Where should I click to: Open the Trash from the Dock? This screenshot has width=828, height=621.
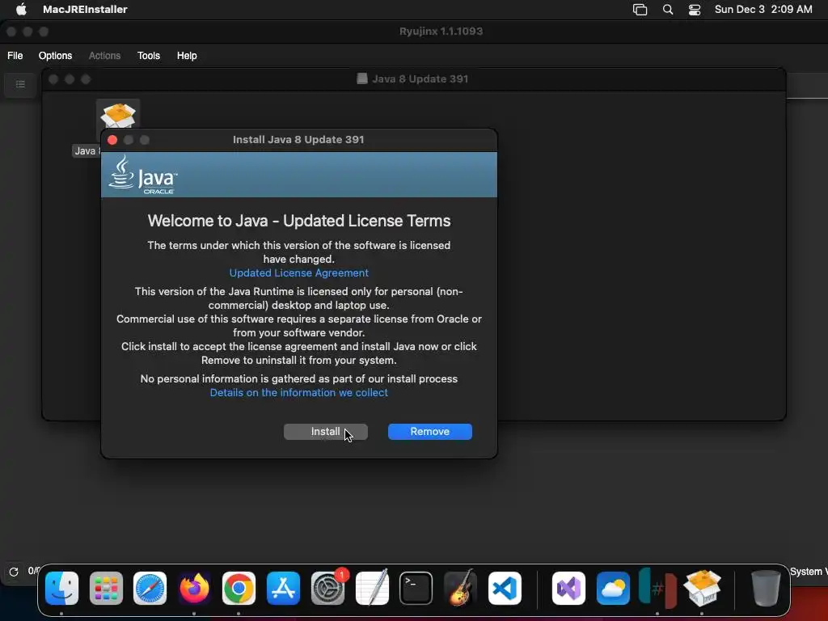[766, 589]
